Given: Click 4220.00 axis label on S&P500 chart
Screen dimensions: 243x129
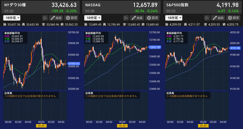Looking at the screenshot, I should [x=235, y=32].
